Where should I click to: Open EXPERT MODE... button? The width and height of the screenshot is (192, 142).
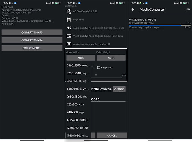click(x=32, y=48)
